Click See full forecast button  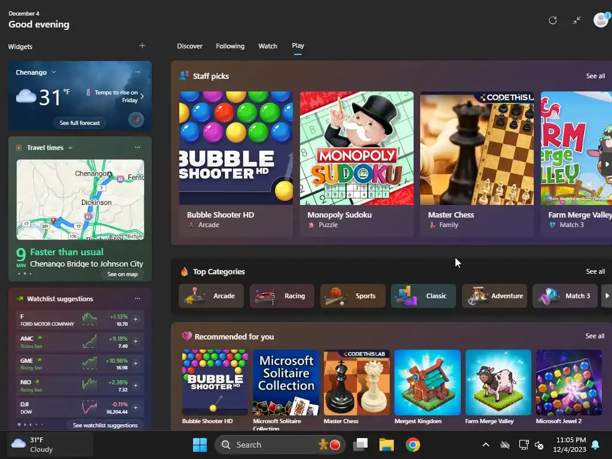[x=79, y=123]
